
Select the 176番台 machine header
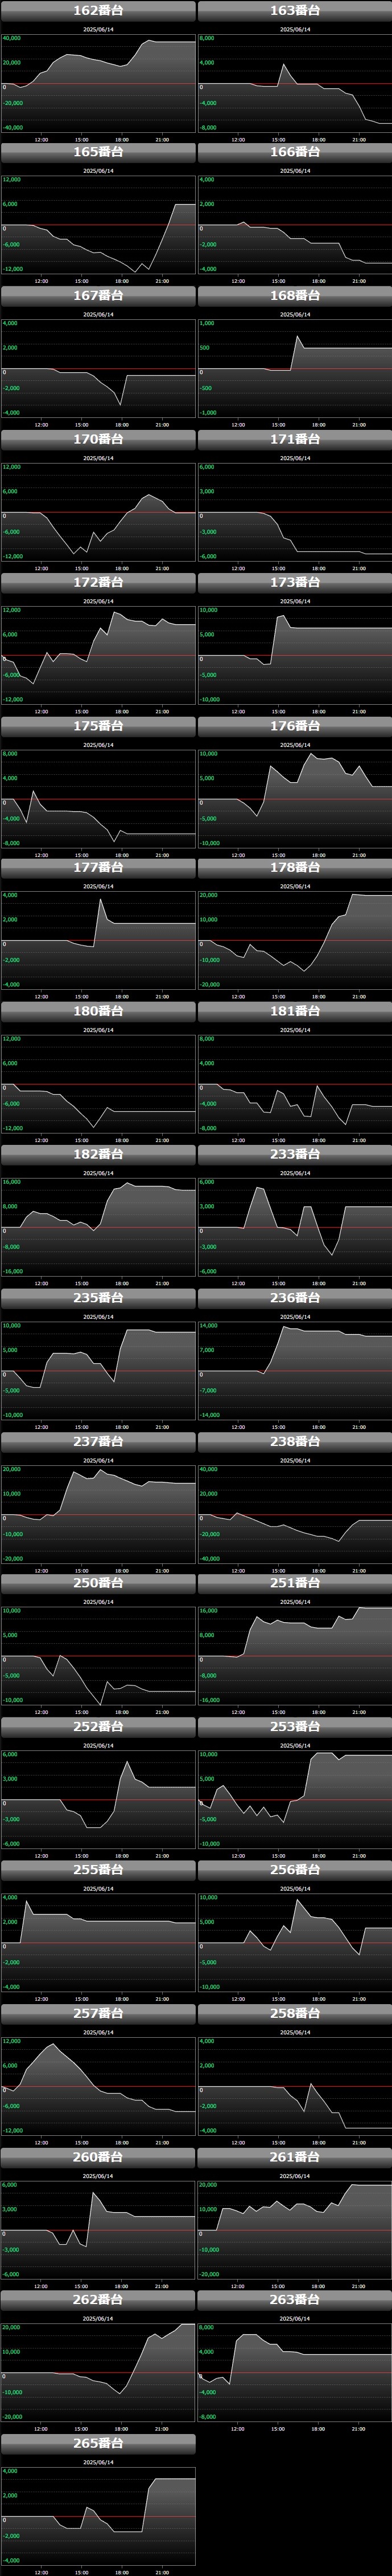(294, 726)
